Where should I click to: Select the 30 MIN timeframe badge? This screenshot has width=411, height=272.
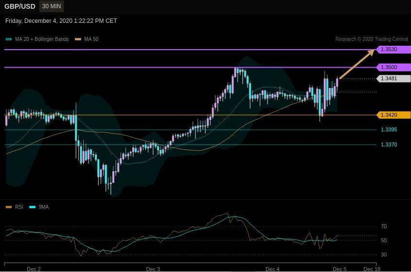click(x=52, y=6)
